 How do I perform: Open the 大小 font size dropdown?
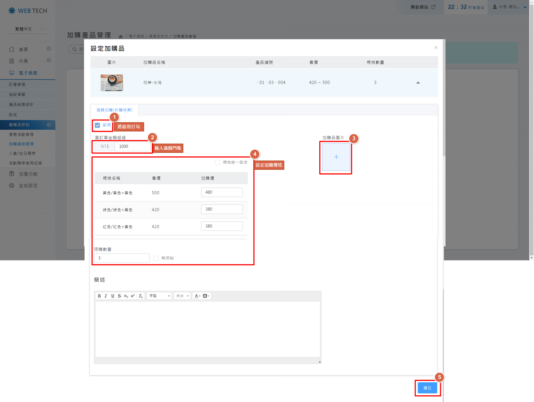point(182,296)
